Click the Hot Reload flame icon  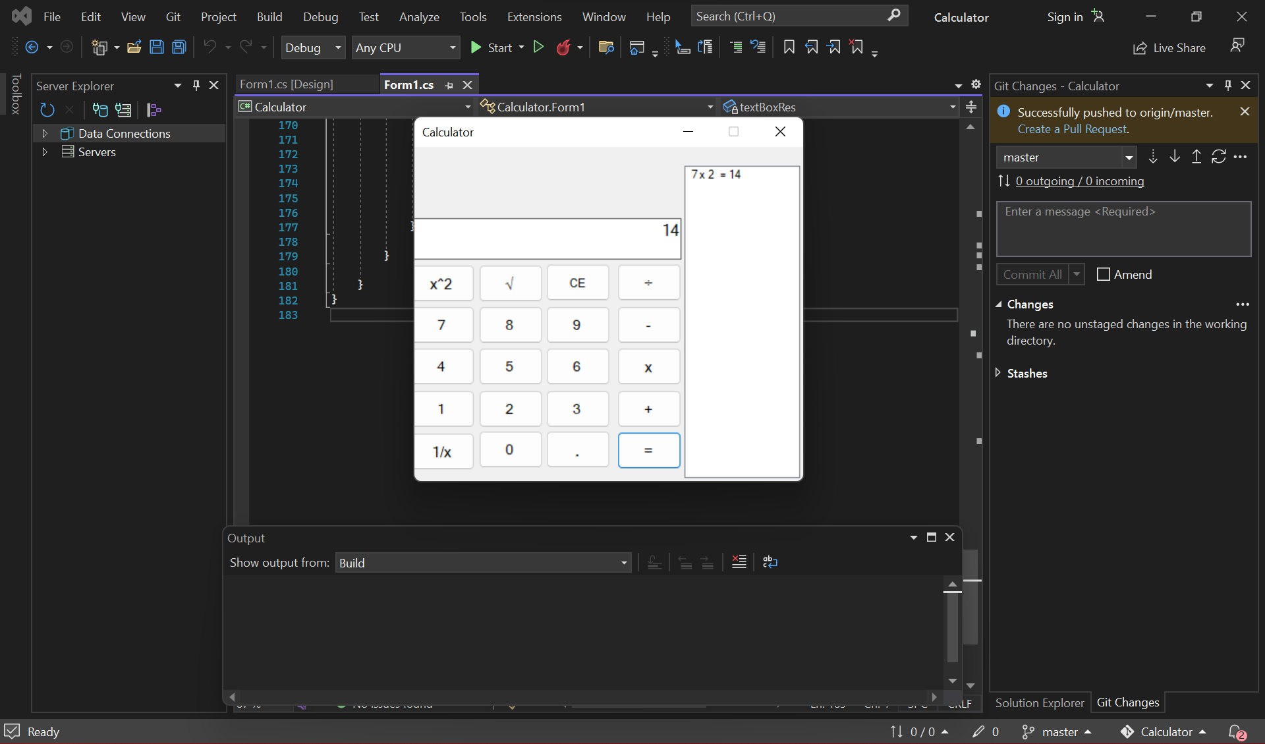click(563, 47)
